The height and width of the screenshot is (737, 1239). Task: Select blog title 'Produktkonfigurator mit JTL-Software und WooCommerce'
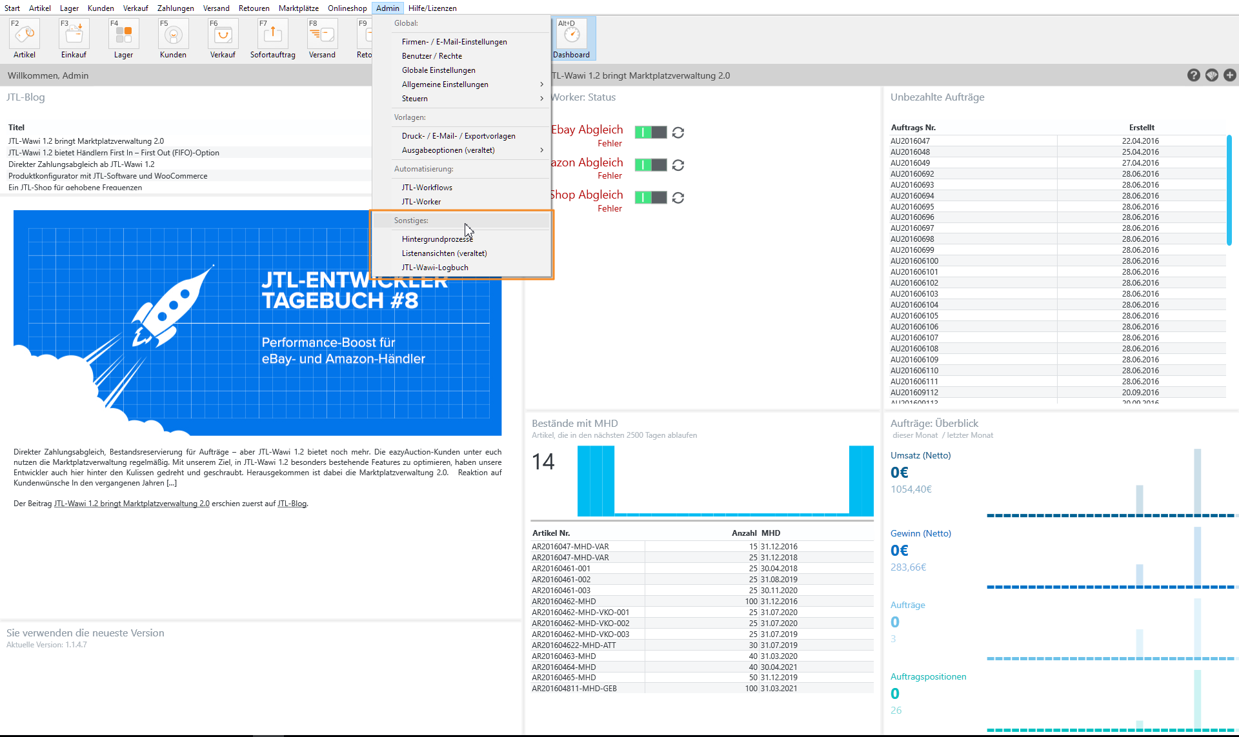point(108,176)
